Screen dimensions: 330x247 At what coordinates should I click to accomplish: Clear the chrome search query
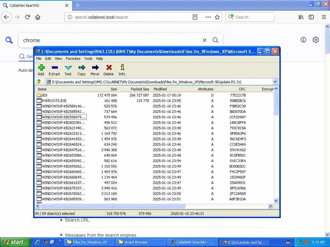click(204, 40)
